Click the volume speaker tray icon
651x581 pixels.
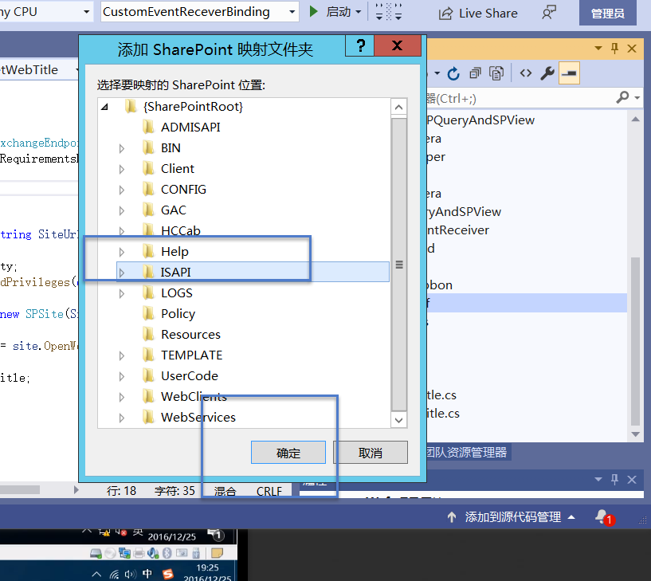click(130, 575)
